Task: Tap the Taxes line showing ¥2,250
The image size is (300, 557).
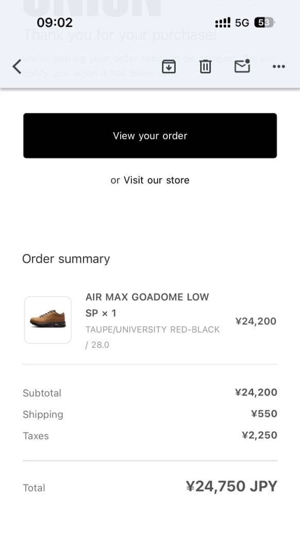Action: pyautogui.click(x=260, y=435)
